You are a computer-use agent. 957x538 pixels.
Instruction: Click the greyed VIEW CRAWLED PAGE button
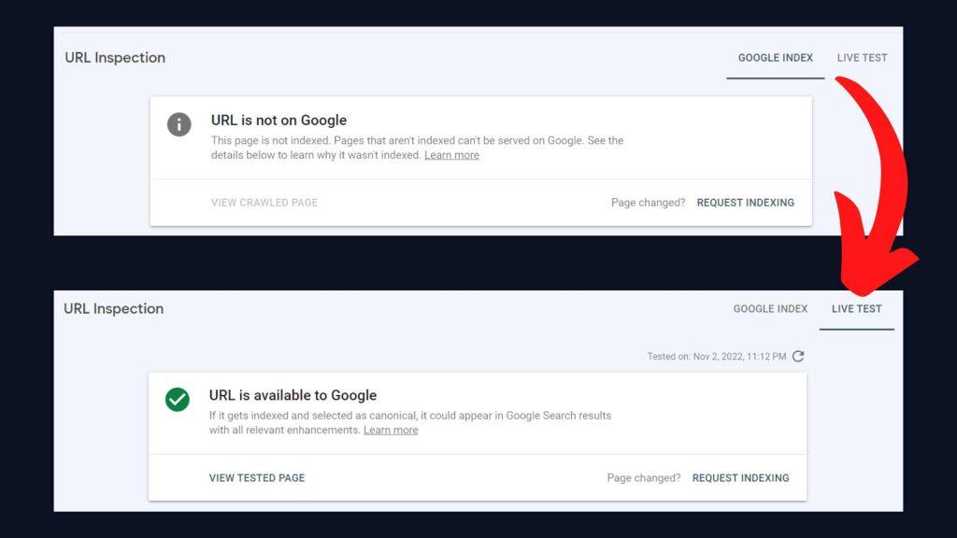tap(264, 203)
